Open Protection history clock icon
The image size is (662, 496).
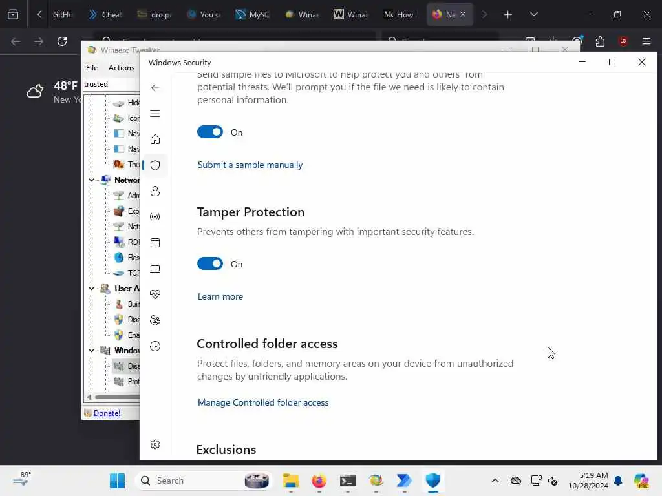click(155, 346)
